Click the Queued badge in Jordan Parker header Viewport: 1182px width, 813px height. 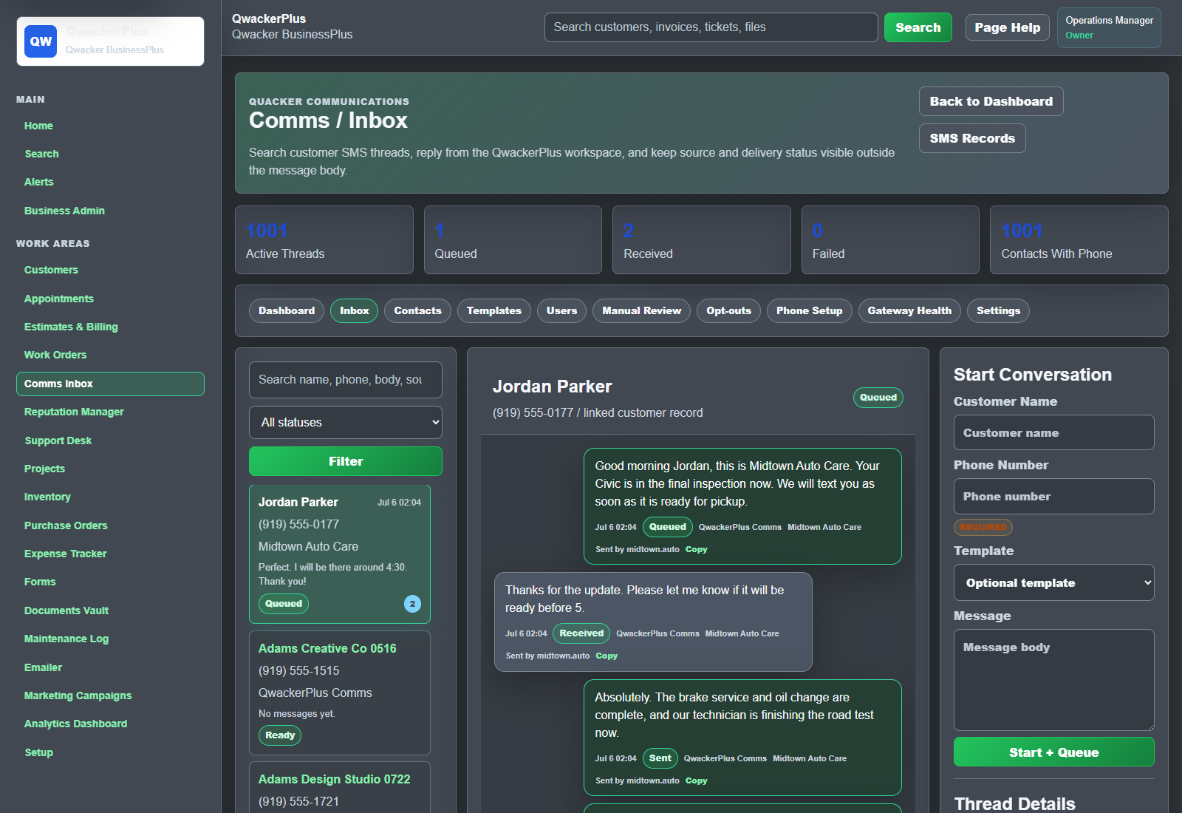[x=878, y=398]
